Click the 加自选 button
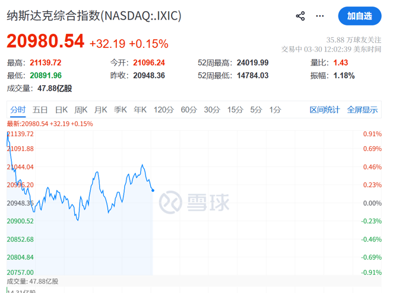 pyautogui.click(x=359, y=16)
